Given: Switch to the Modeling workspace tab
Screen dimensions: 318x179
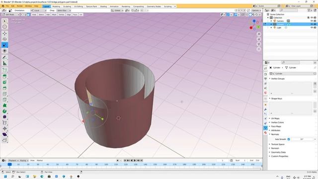Looking at the screenshot, I should [x=56, y=6].
